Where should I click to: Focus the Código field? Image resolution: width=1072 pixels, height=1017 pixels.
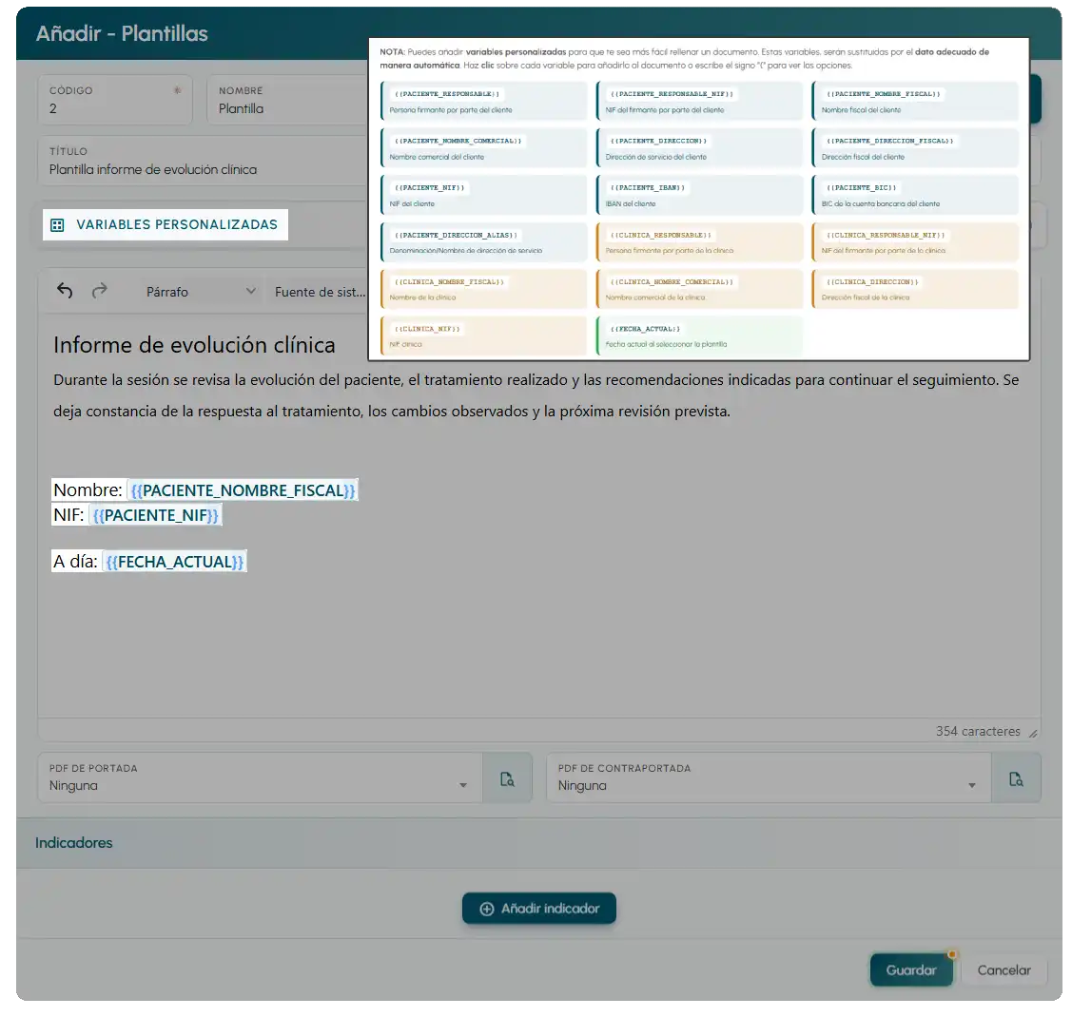click(x=115, y=100)
